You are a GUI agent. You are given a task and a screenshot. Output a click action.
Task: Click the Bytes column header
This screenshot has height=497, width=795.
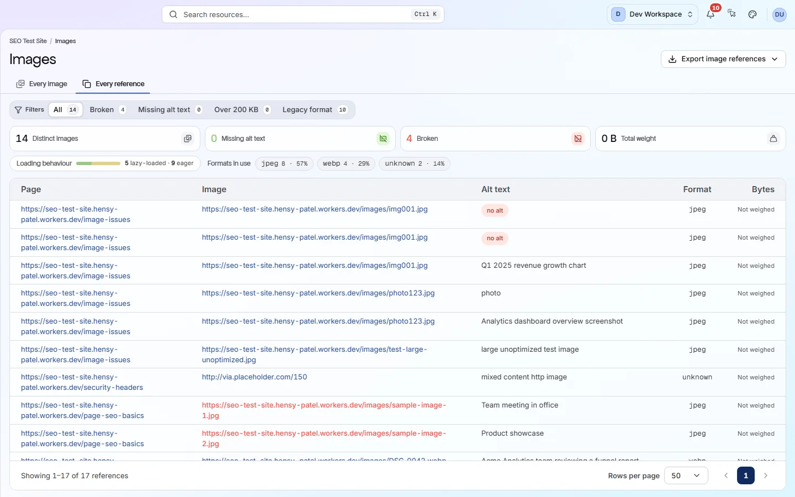(x=763, y=189)
